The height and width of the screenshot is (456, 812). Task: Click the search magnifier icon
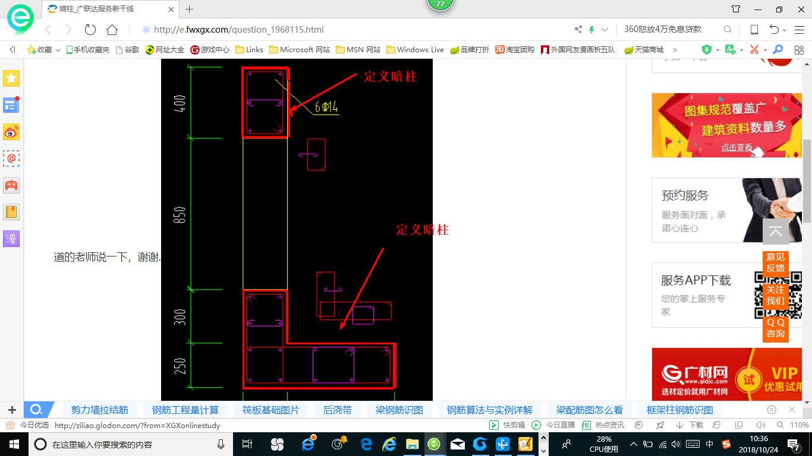728,30
